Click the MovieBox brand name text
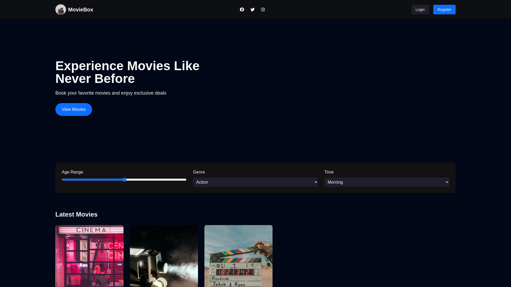Viewport: 511px width, 287px height. [81, 10]
